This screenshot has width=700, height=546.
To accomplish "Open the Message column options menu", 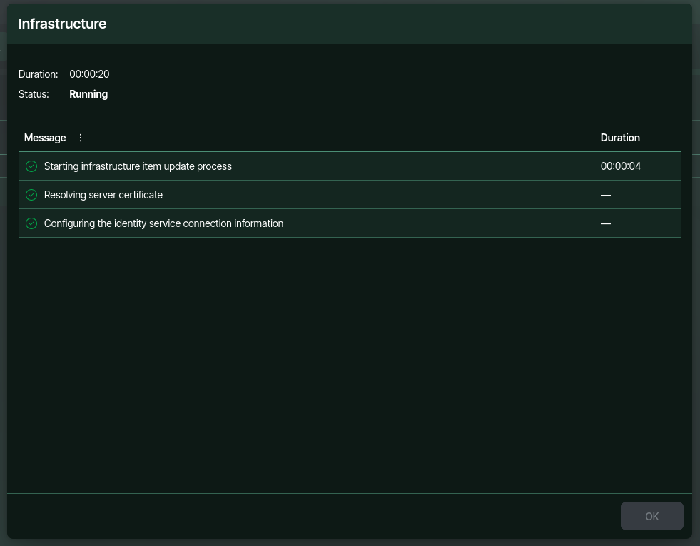I will [81, 138].
